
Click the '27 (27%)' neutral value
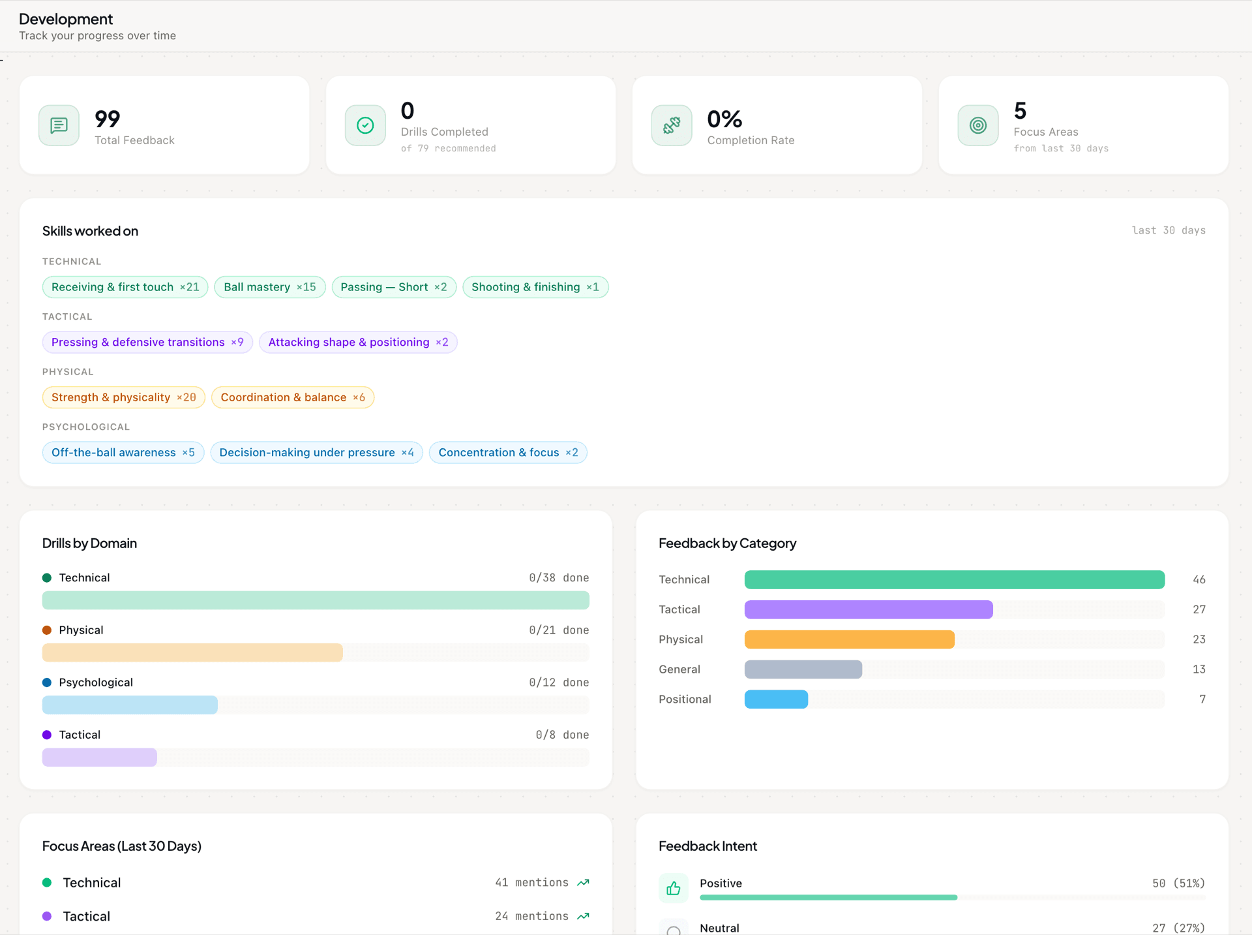[x=1178, y=928]
